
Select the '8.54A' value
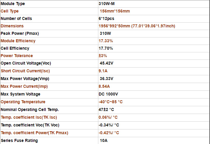click(104, 86)
